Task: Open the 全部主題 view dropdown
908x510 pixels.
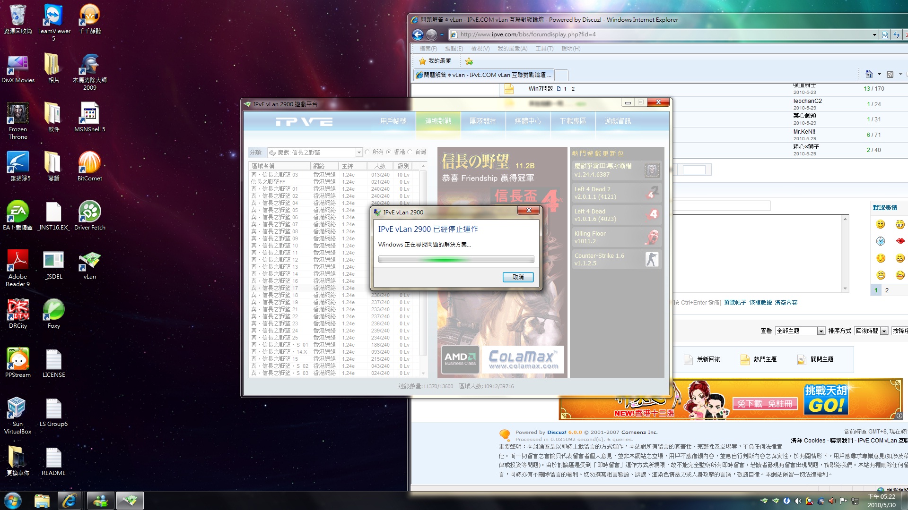Action: click(821, 331)
